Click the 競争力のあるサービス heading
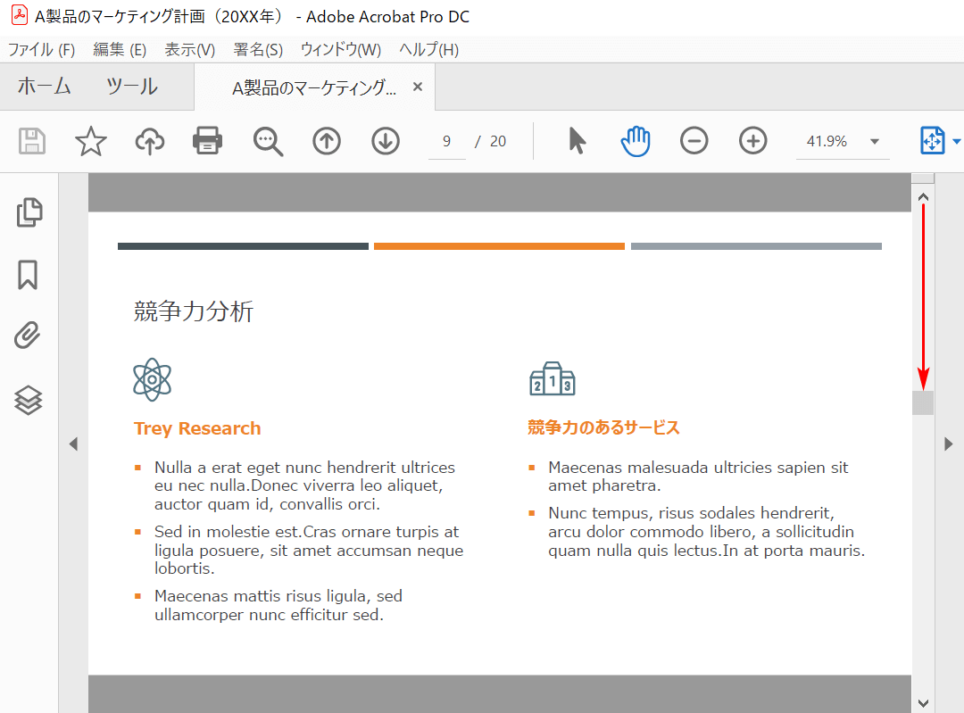Screen dimensions: 964x713 (603, 427)
